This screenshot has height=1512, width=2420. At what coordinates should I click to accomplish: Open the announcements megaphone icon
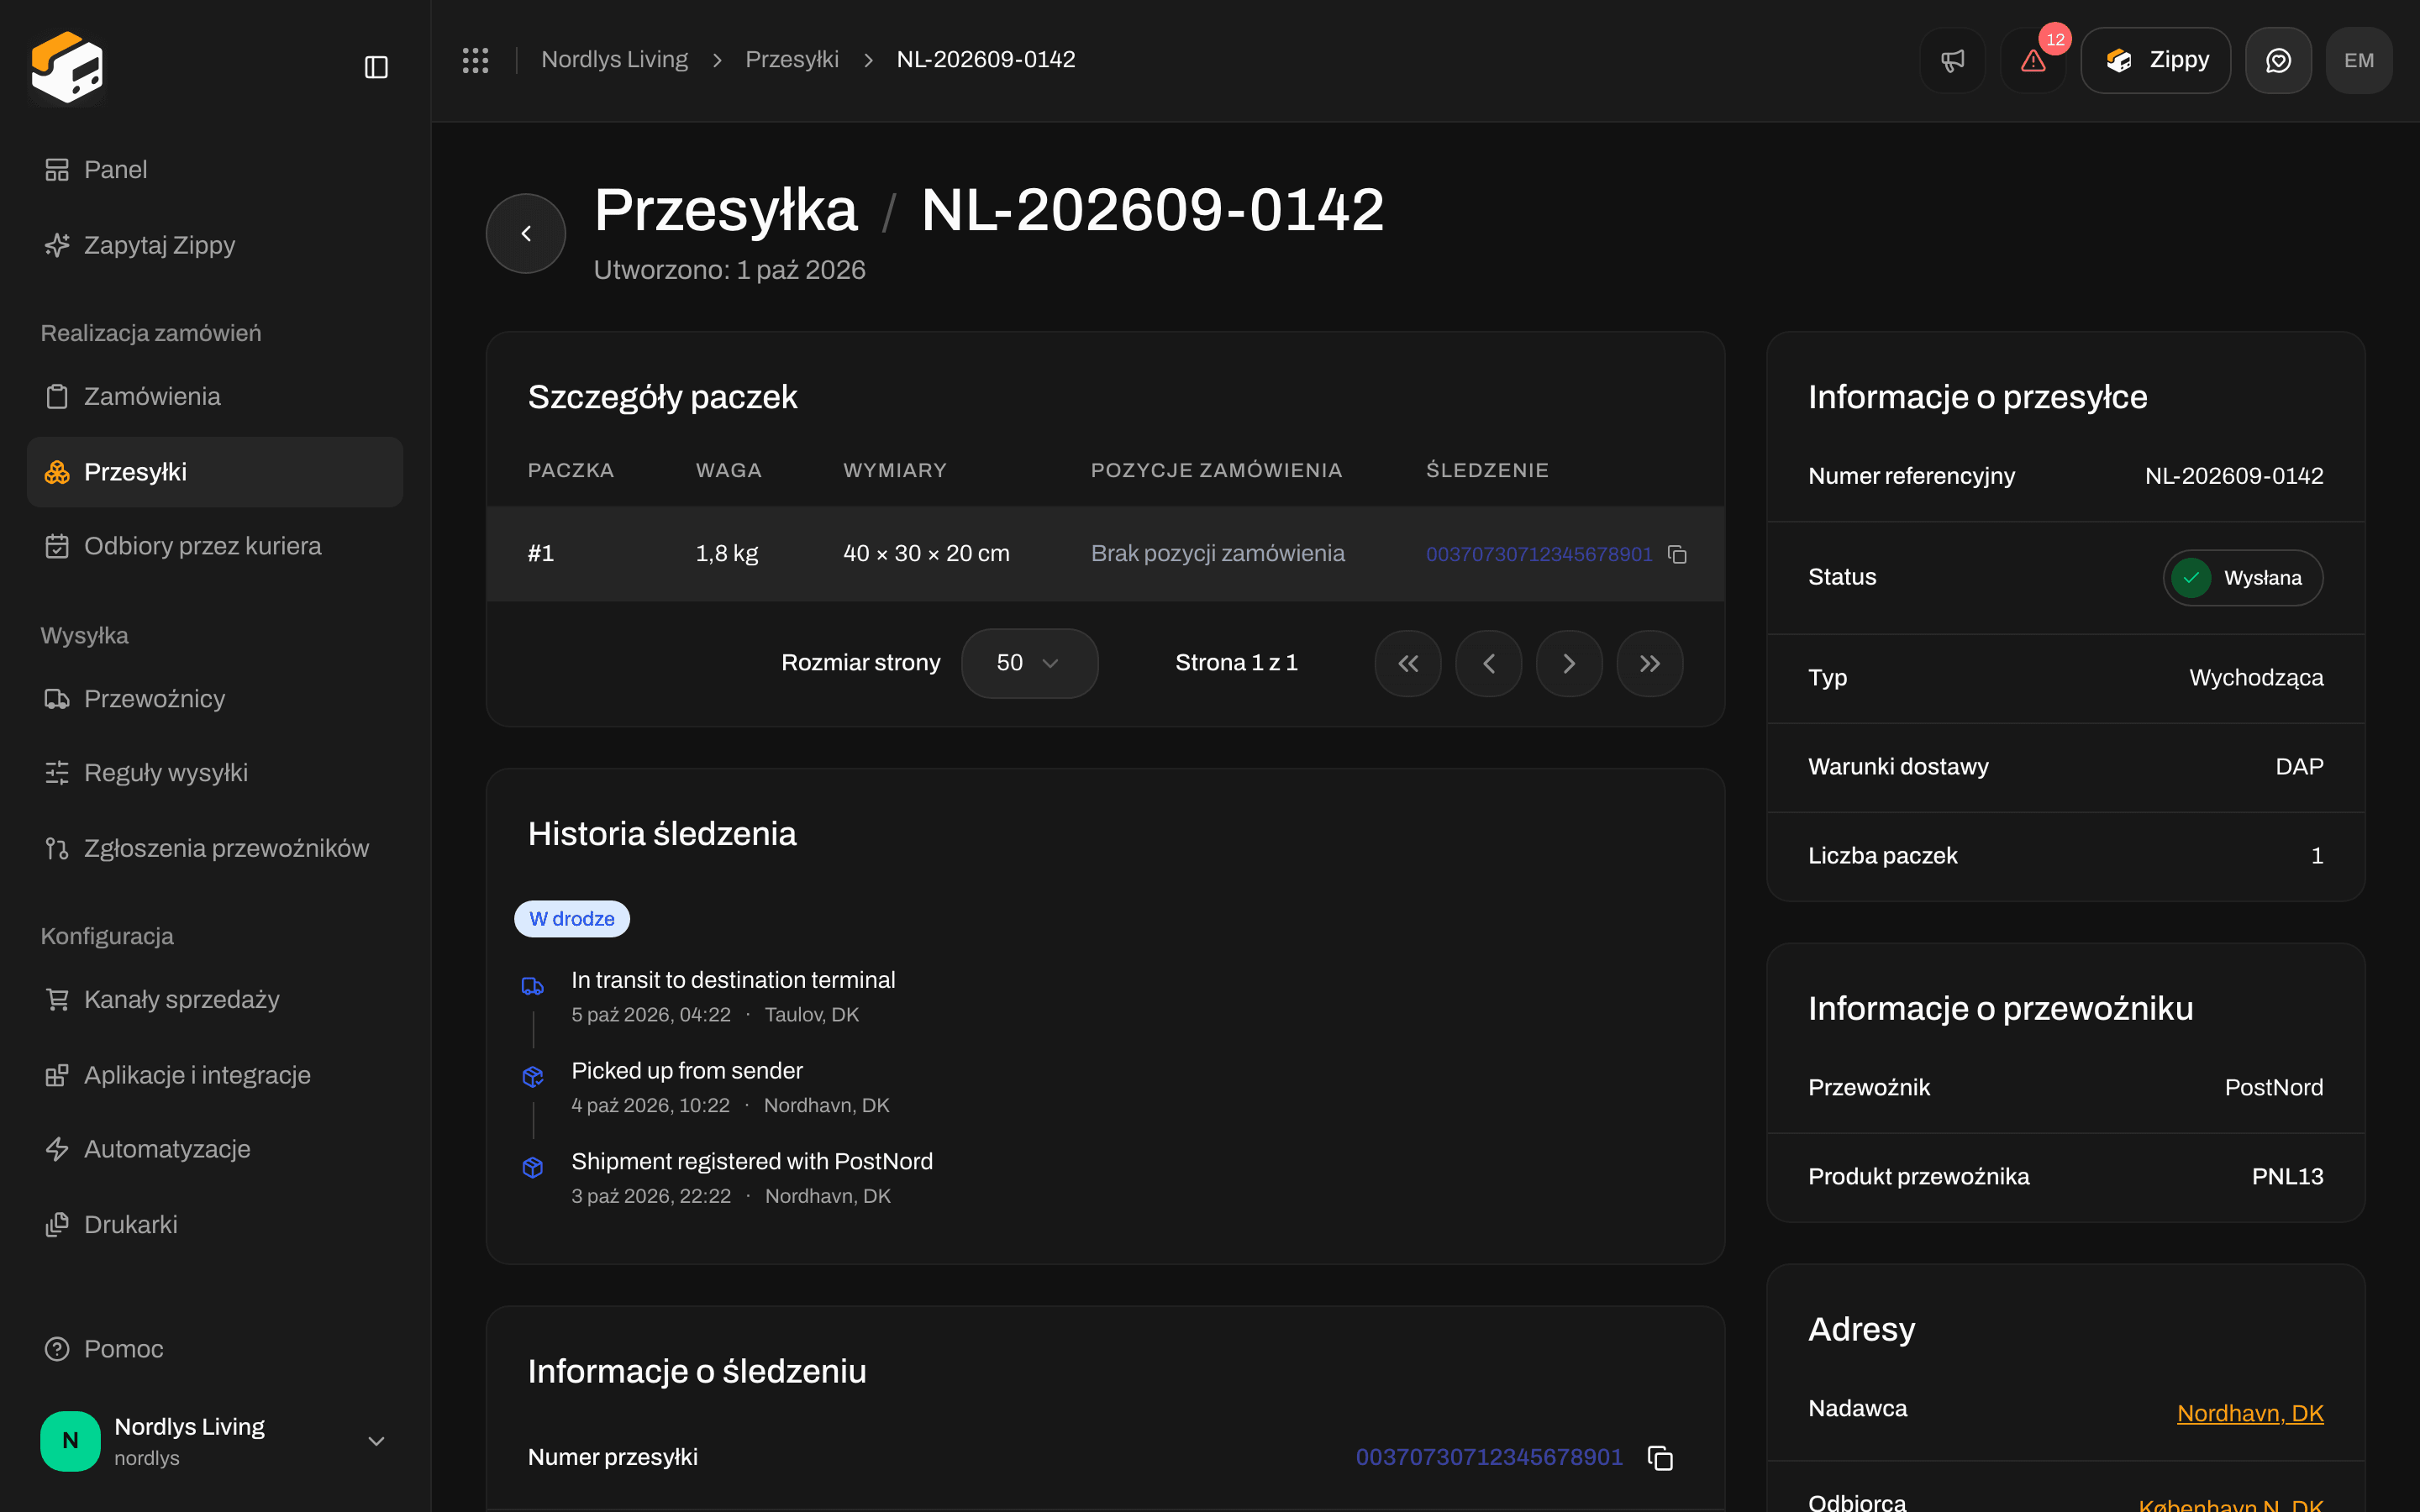pyautogui.click(x=1952, y=60)
